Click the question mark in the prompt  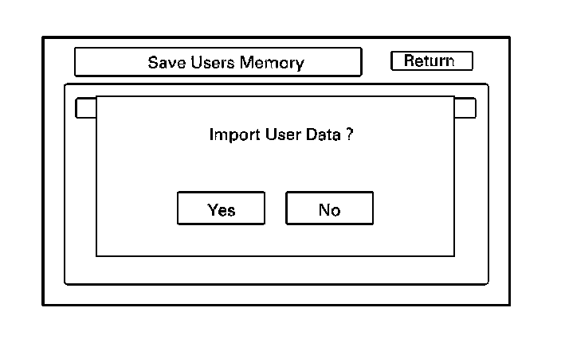pos(350,134)
